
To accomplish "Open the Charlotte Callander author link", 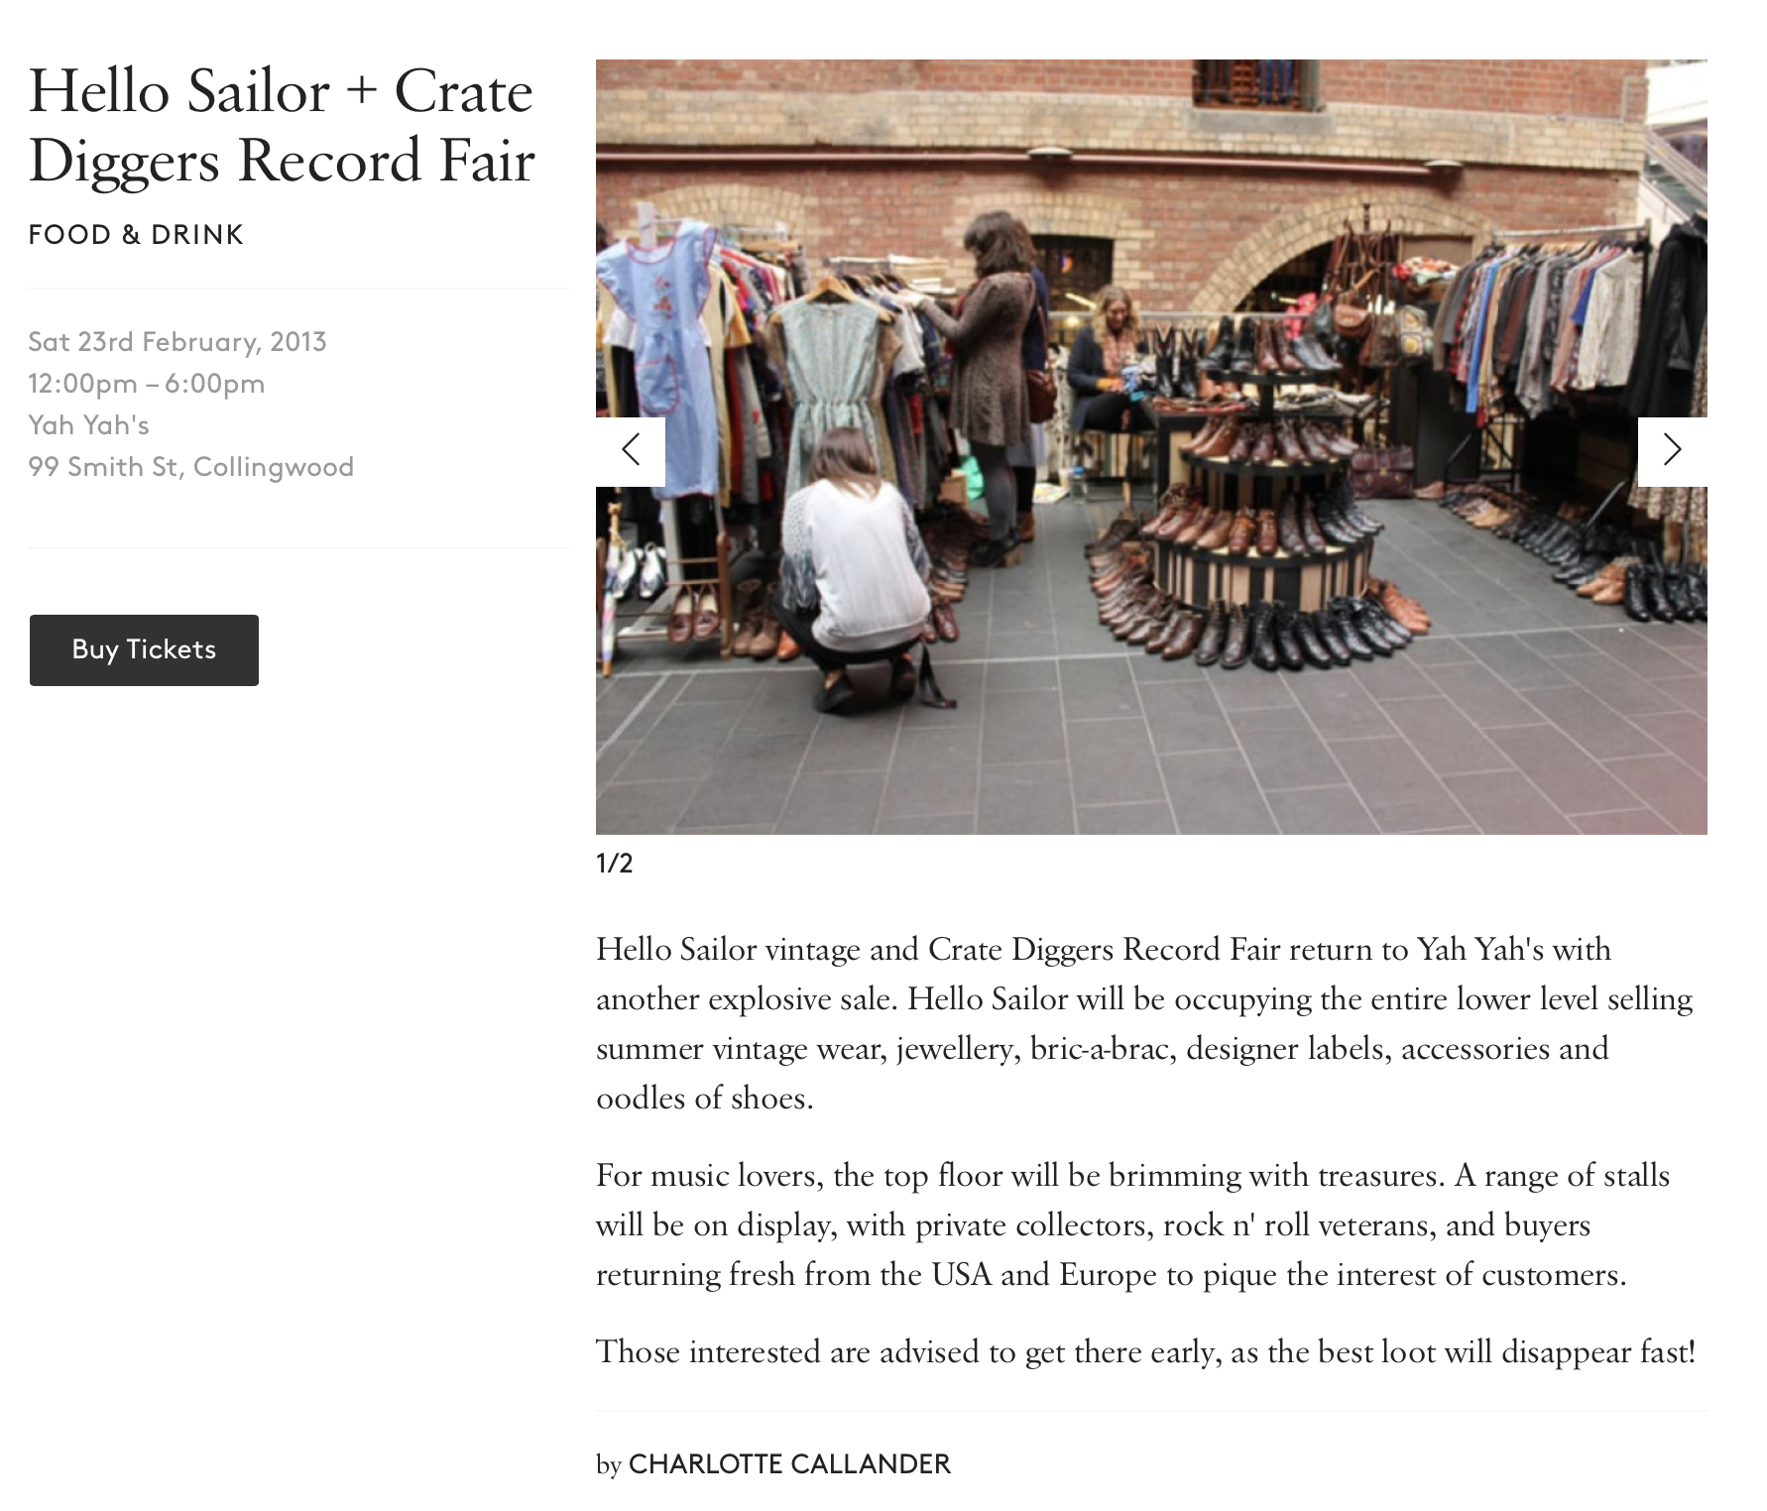I will click(x=789, y=1464).
